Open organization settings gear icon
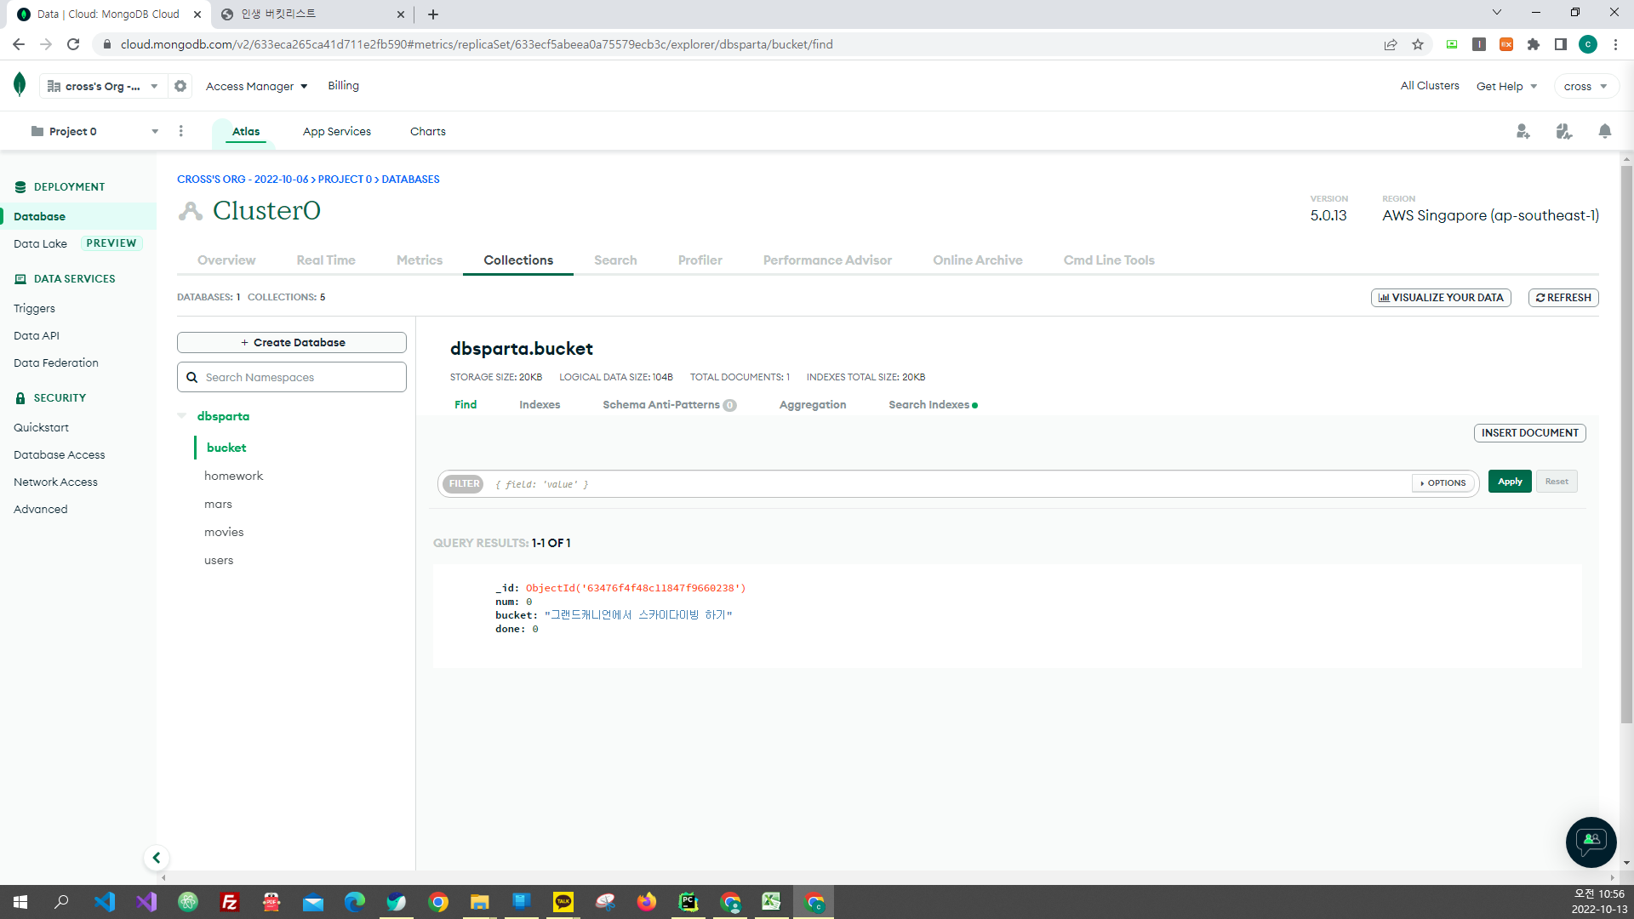1634x919 pixels. pos(180,86)
